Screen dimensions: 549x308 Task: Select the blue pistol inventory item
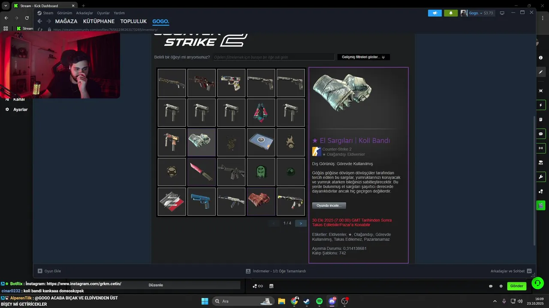click(202, 201)
